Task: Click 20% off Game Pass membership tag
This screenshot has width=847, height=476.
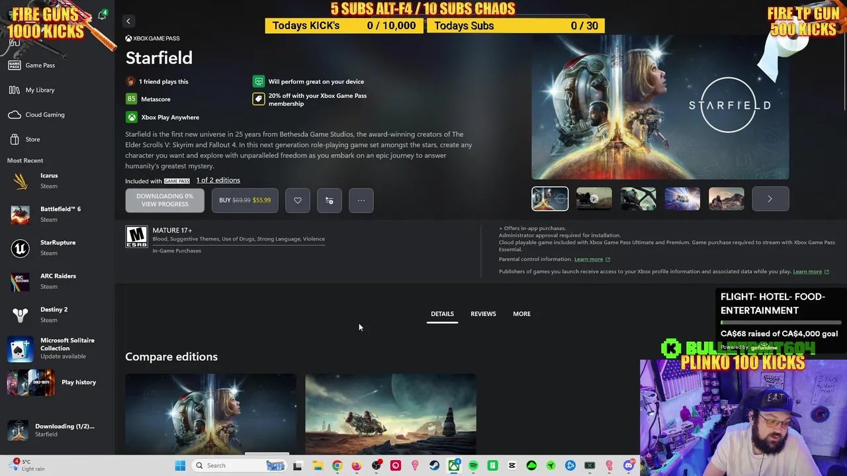Action: click(259, 99)
